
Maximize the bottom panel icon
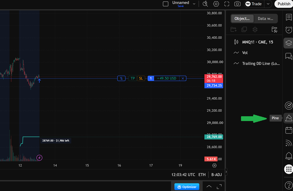(x=219, y=186)
